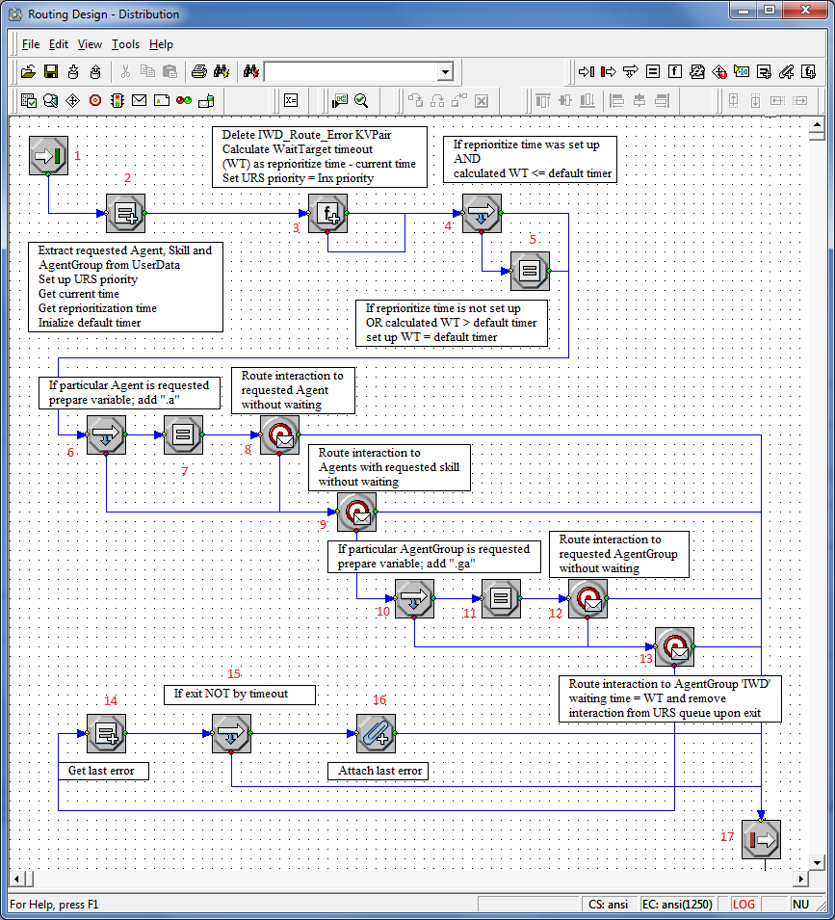Viewport: 835px width, 920px height.
Task: Click the red target icon in toolbar
Action: coord(94,100)
